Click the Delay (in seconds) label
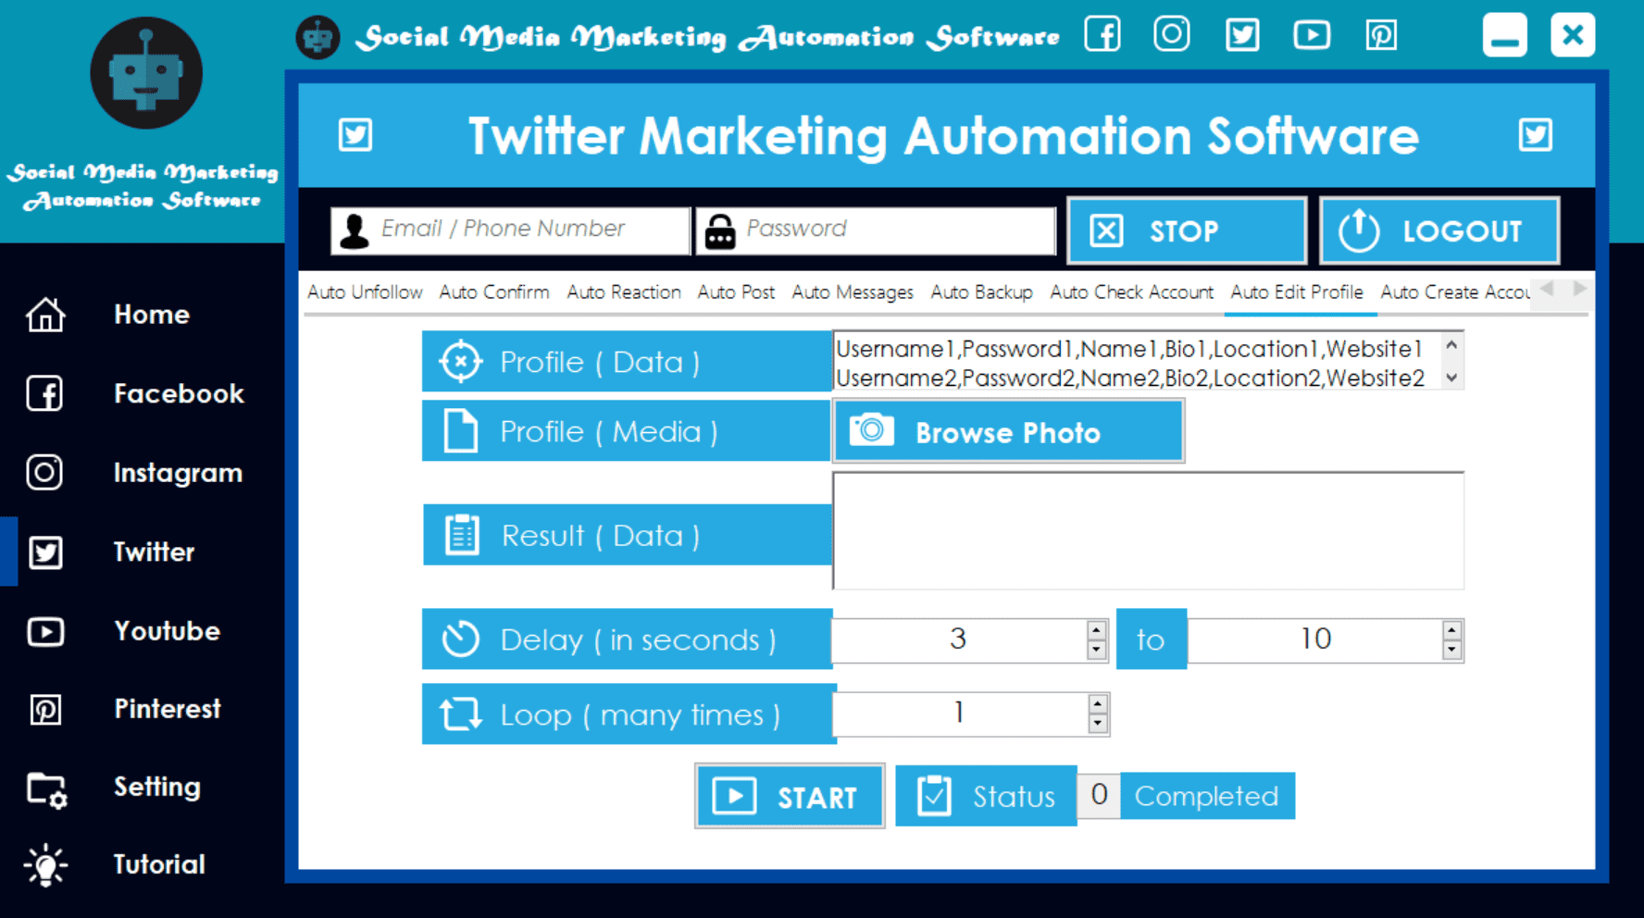The width and height of the screenshot is (1644, 918). tap(627, 639)
